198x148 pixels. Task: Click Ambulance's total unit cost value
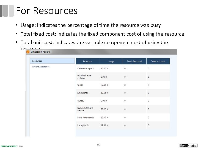[148, 93]
